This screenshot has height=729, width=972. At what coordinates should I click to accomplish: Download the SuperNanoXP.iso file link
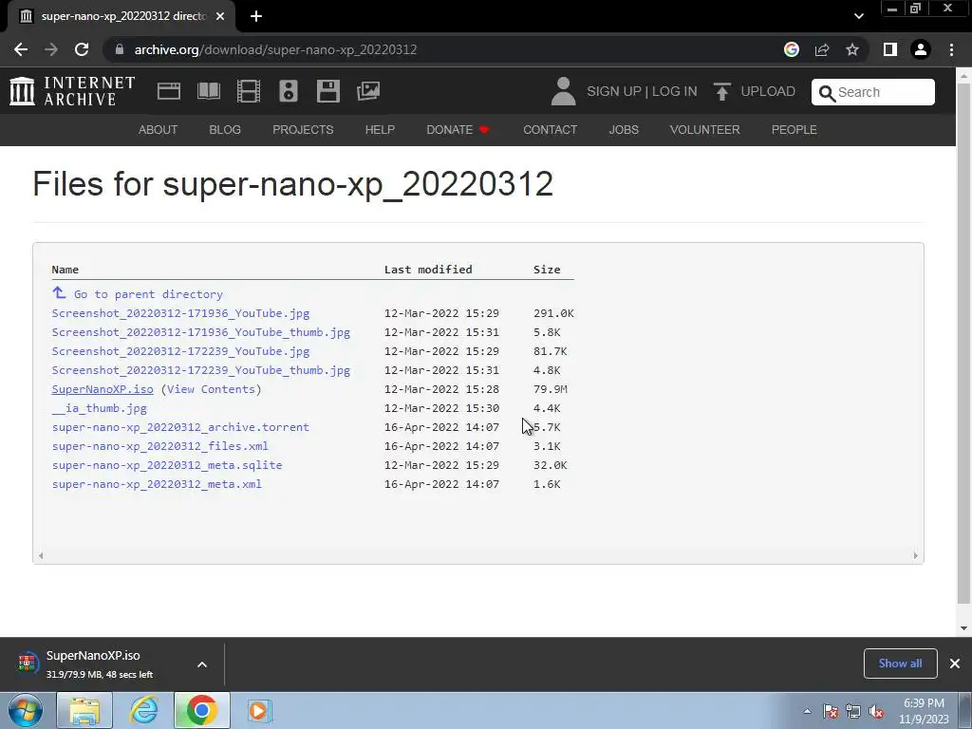103,389
